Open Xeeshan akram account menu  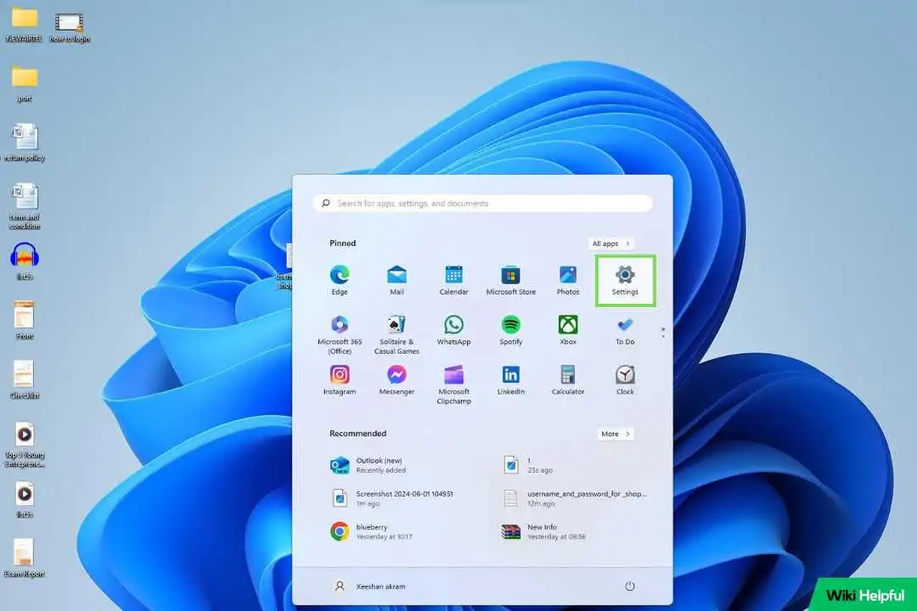coord(369,586)
